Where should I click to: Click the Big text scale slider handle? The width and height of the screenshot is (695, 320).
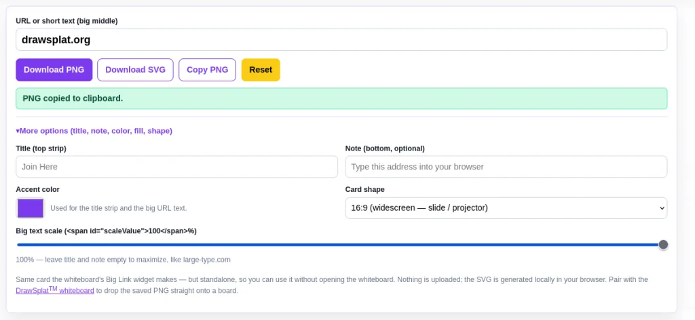point(663,245)
